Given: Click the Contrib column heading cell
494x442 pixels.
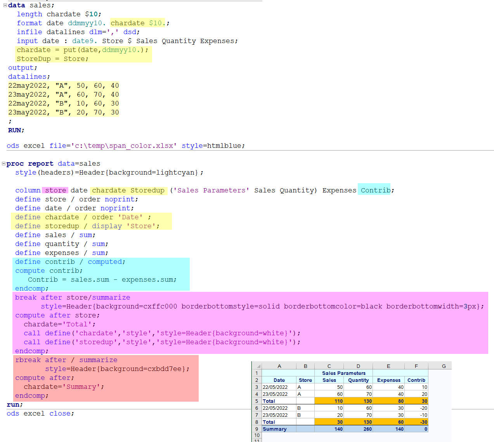Looking at the screenshot, I should click(416, 380).
